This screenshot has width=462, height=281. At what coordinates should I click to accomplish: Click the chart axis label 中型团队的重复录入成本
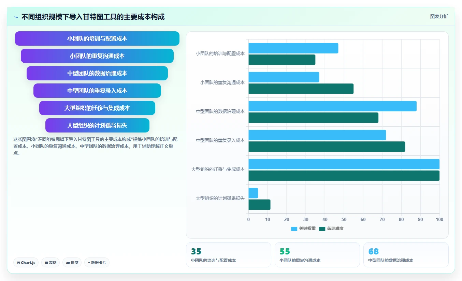tap(220, 140)
